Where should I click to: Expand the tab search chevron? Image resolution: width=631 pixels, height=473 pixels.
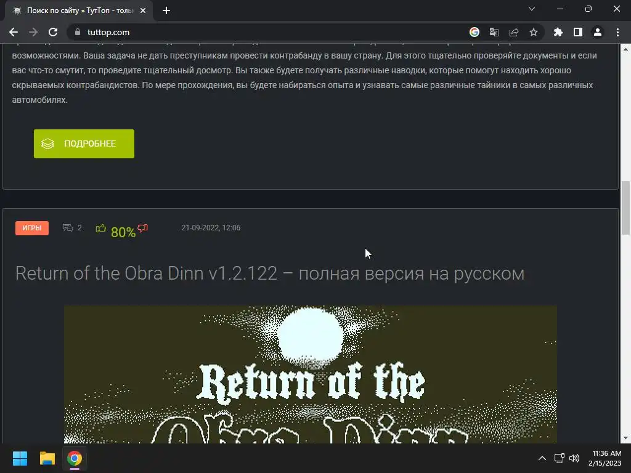tap(532, 9)
